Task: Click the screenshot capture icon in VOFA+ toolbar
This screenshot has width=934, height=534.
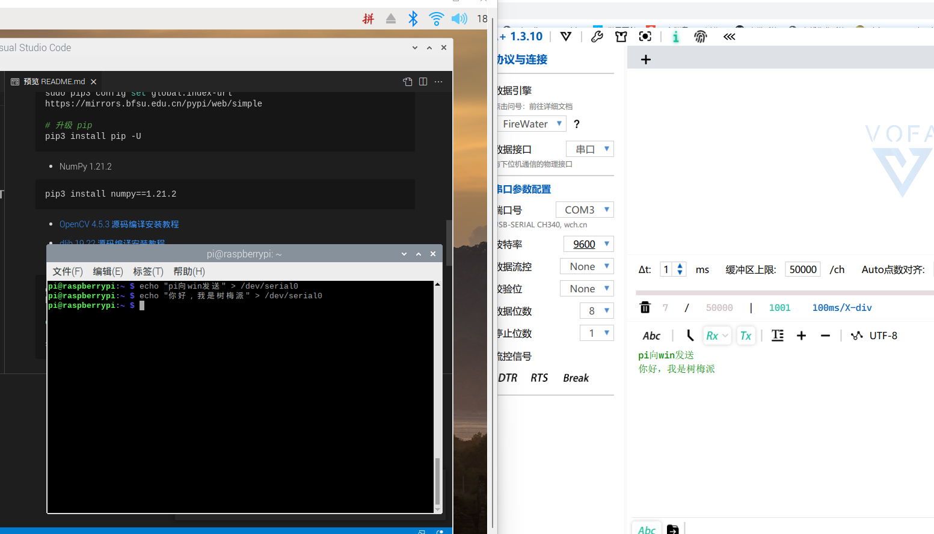Action: 645,36
